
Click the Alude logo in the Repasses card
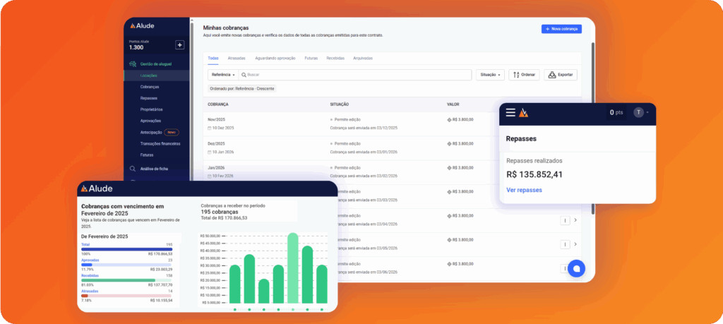click(523, 112)
